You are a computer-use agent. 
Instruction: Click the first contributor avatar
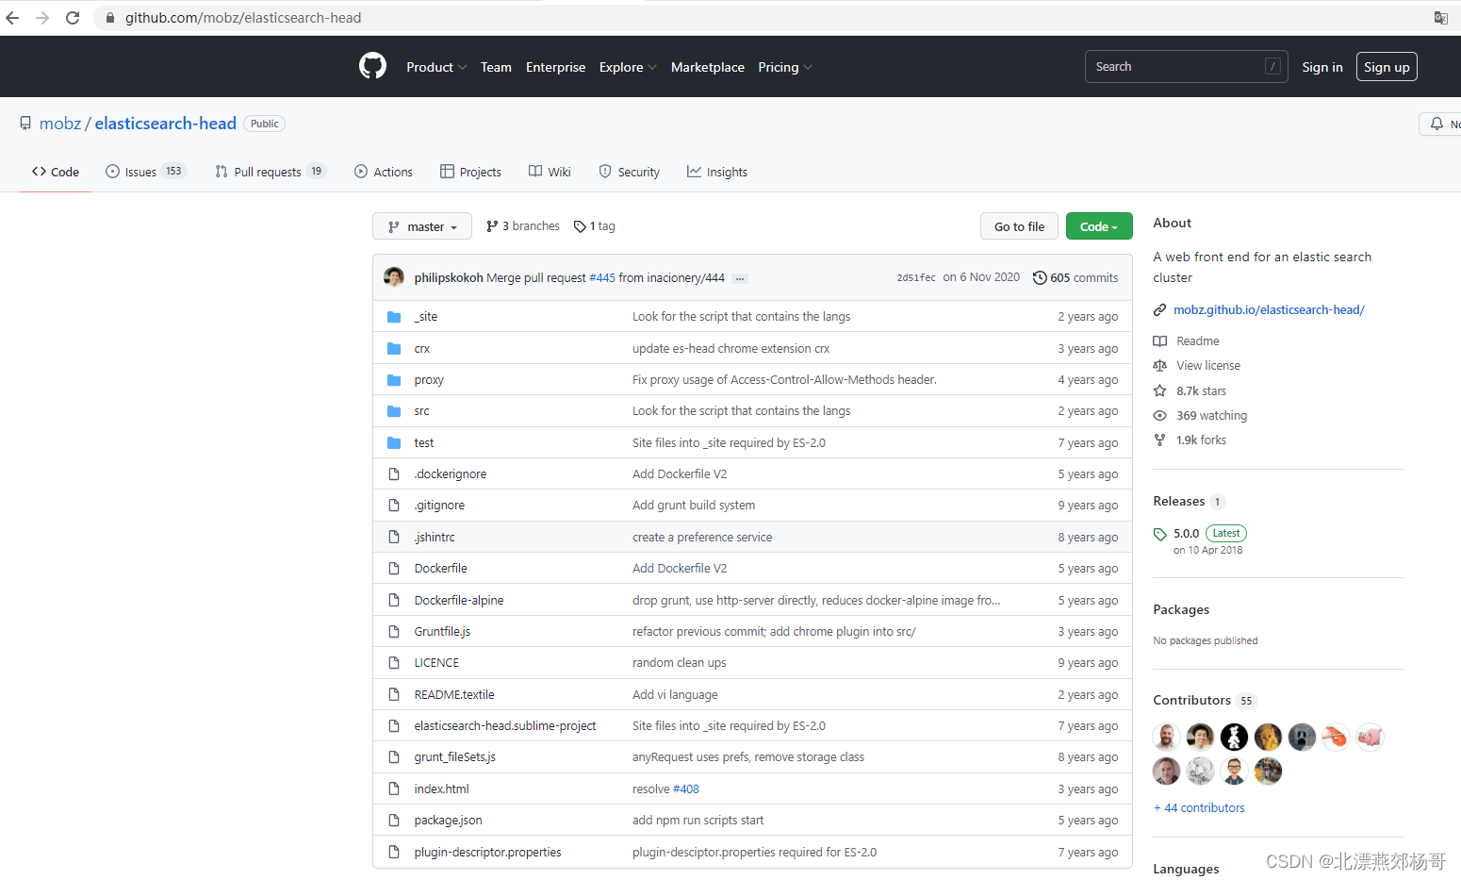[x=1167, y=737]
